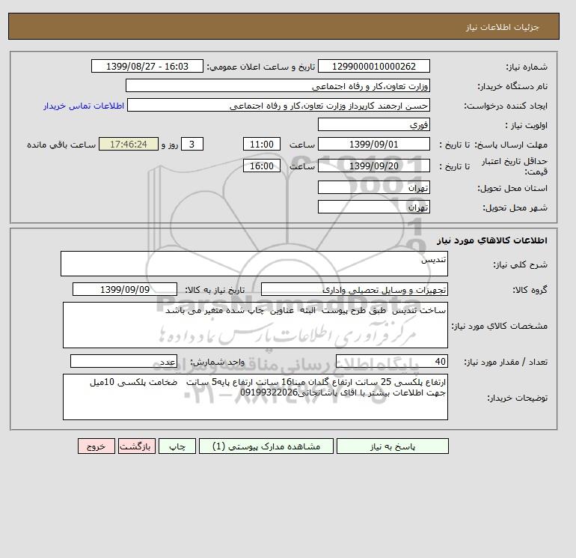Click label استان محل تحویل
576x558 pixels.
[x=512, y=188]
